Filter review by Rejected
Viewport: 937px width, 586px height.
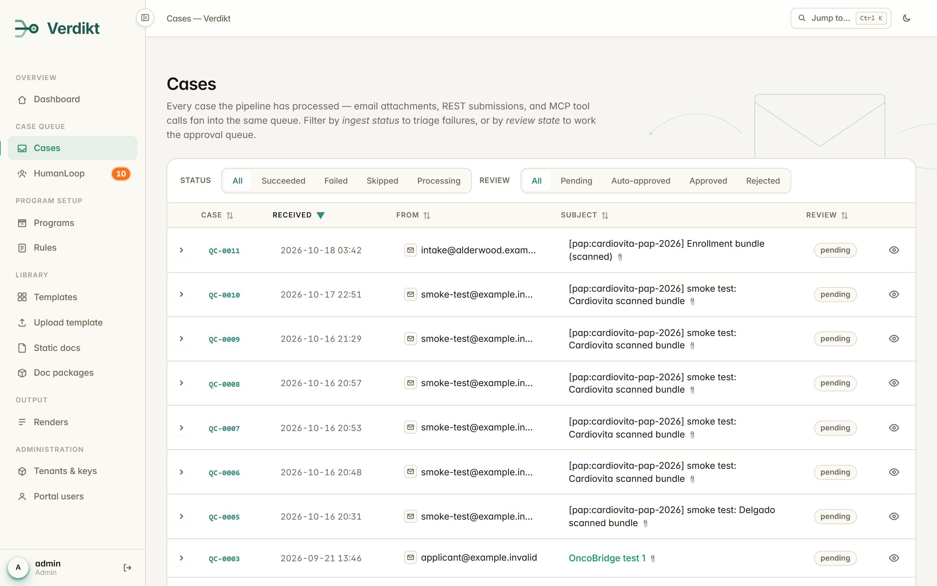tap(763, 181)
